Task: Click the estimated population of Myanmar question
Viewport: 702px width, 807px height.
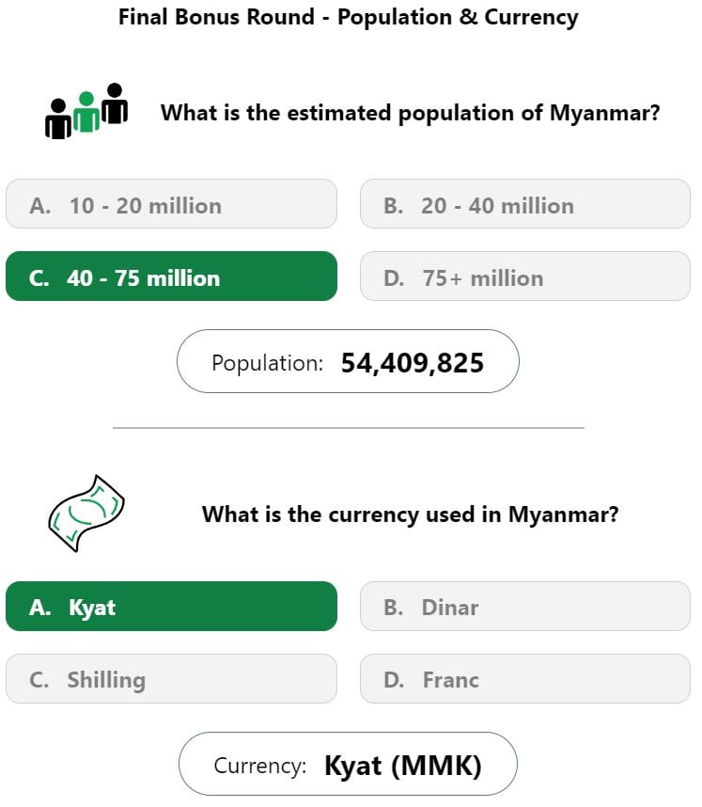Action: (x=411, y=113)
